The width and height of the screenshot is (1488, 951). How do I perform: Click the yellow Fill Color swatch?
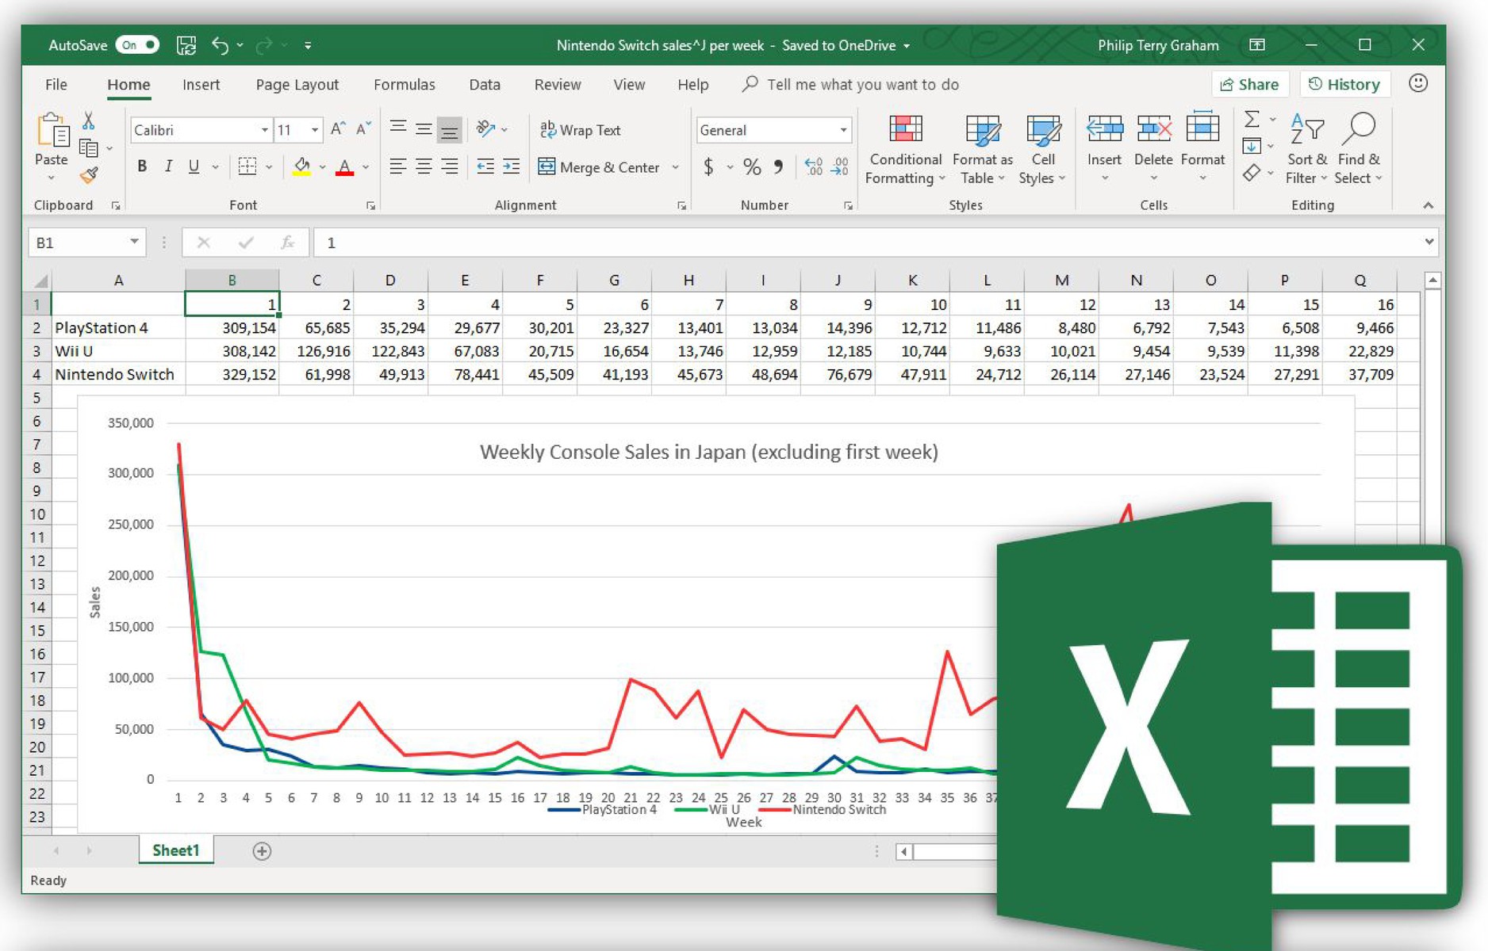(301, 167)
